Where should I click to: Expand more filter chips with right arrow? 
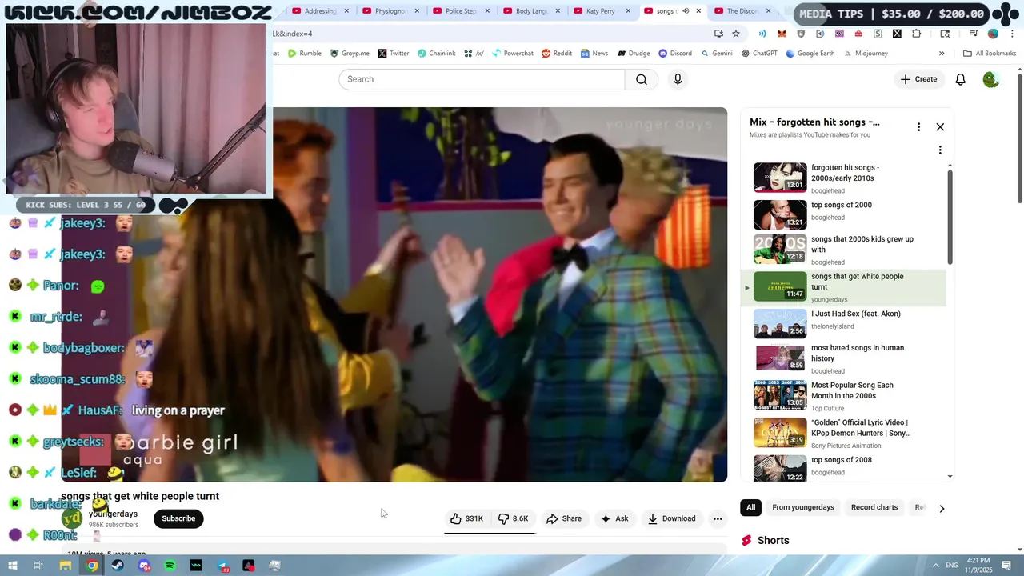point(942,508)
